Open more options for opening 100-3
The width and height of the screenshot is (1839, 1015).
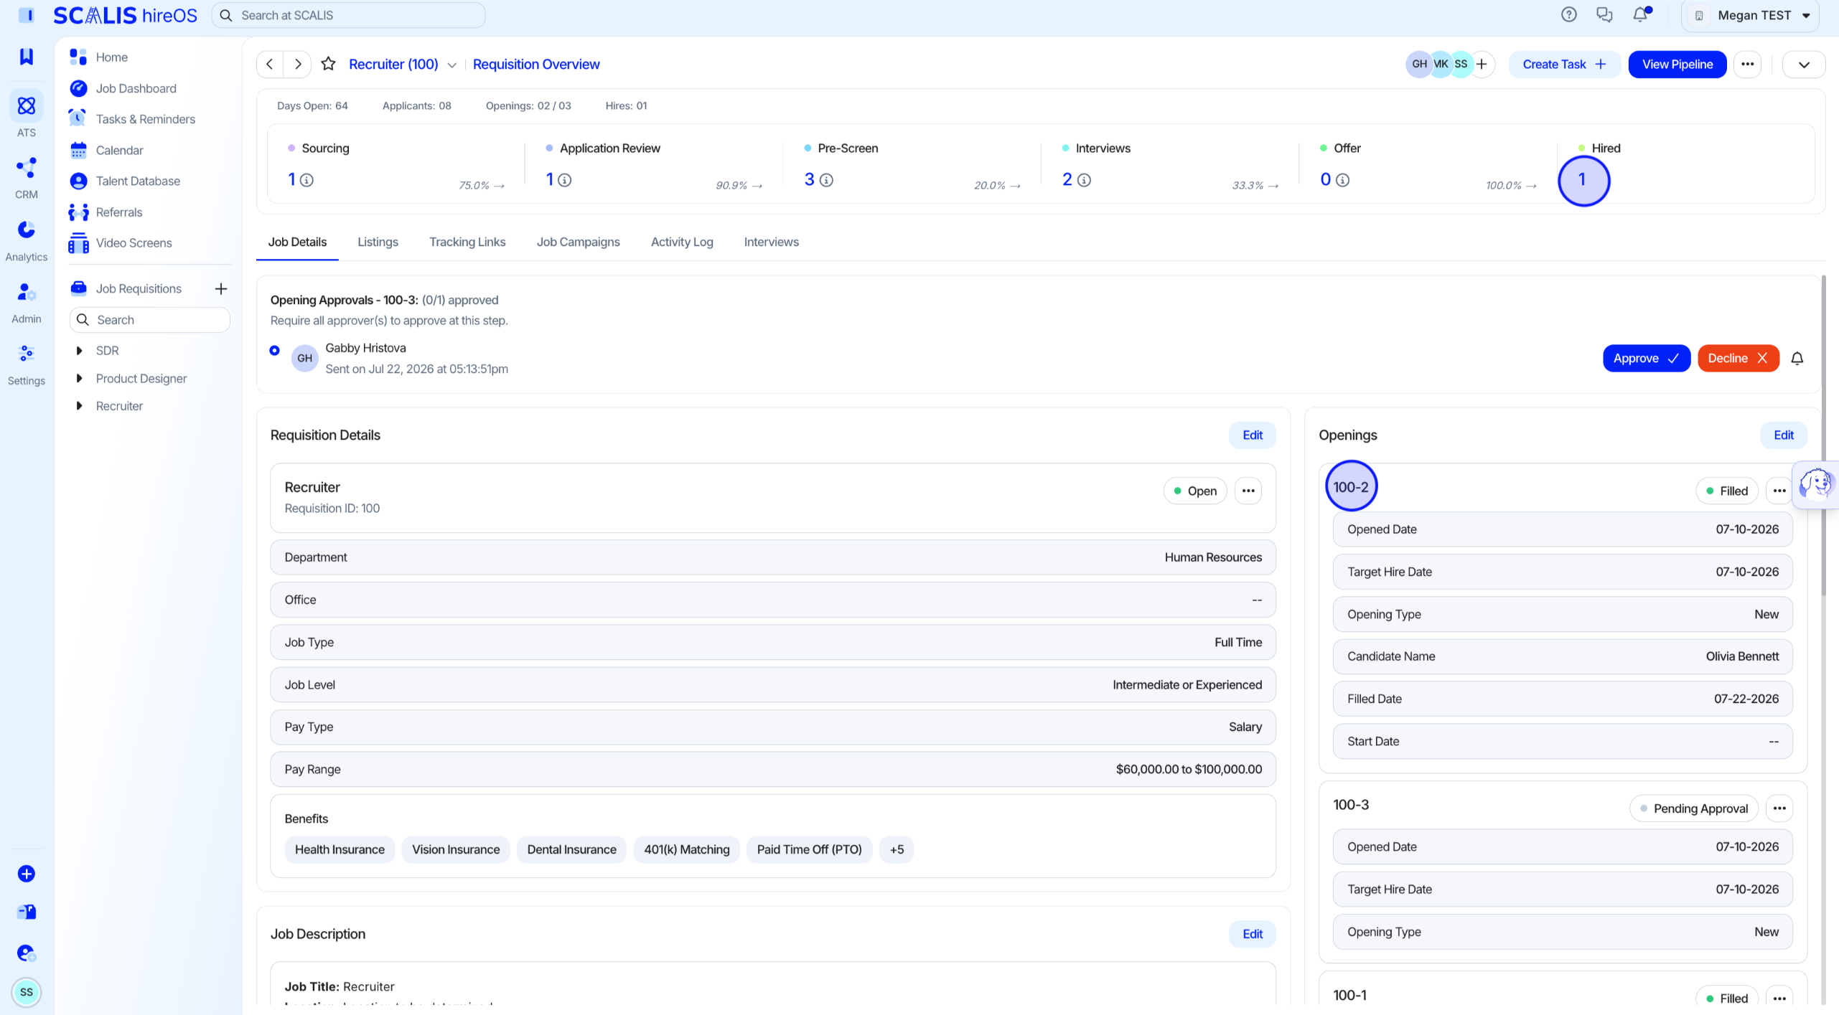1779,808
